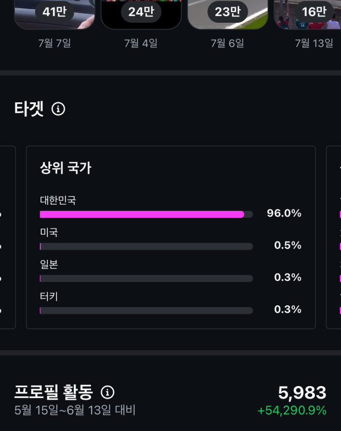Image resolution: width=341 pixels, height=431 pixels.
Task: Open the video thumbnail with 41만 views
Action: pos(55,14)
